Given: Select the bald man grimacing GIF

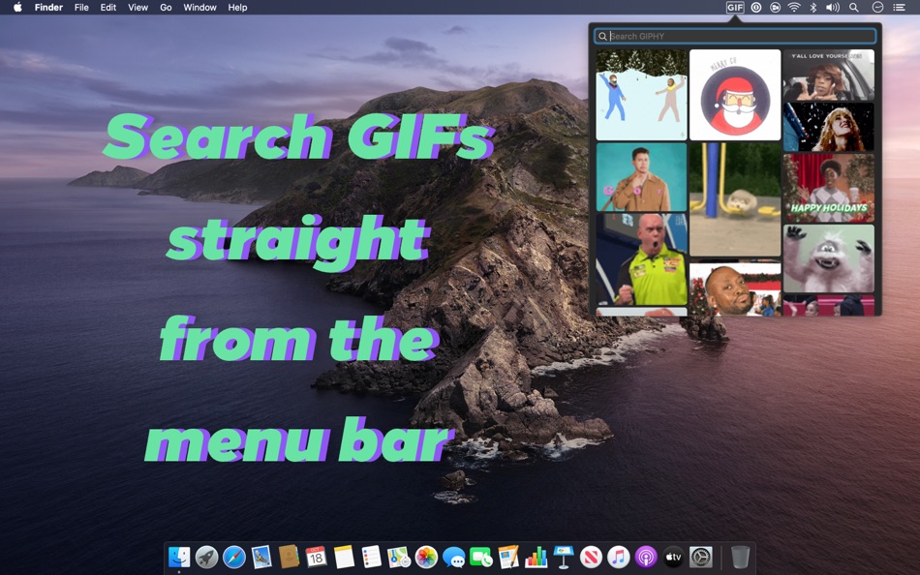Looking at the screenshot, I should 735,287.
